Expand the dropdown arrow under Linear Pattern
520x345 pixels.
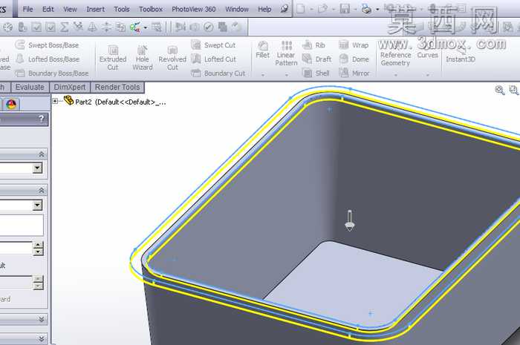[287, 75]
